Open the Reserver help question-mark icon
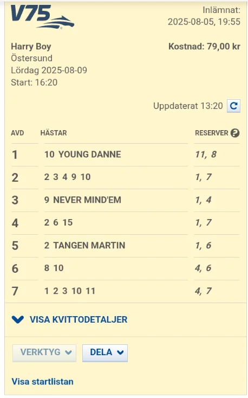Screen dimensions: 248x398 tap(235, 133)
